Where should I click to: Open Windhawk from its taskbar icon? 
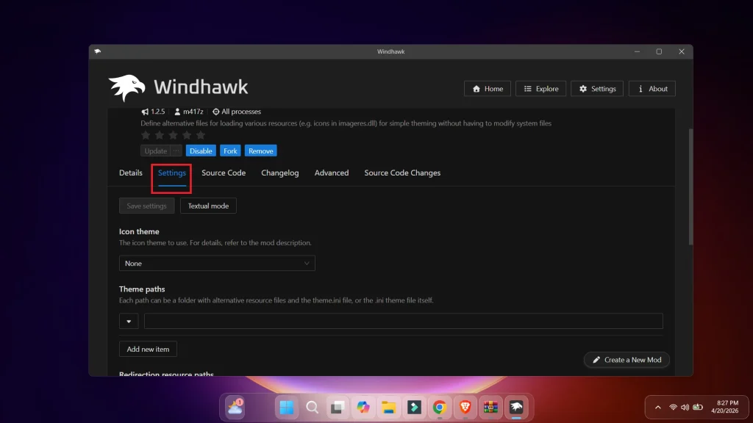(515, 407)
